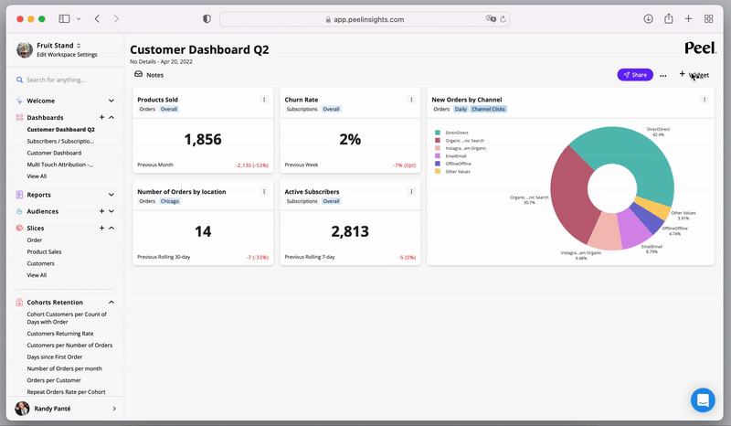The image size is (731, 426).
Task: Expand the Welcome section chevron
Action: click(x=111, y=101)
